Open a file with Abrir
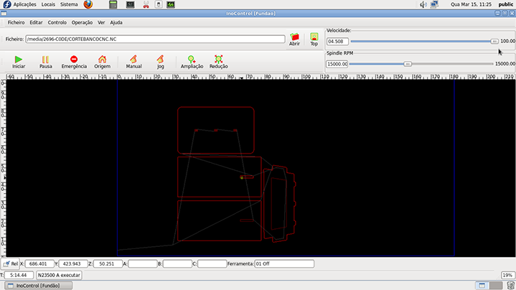The height and width of the screenshot is (290, 516). 294,39
